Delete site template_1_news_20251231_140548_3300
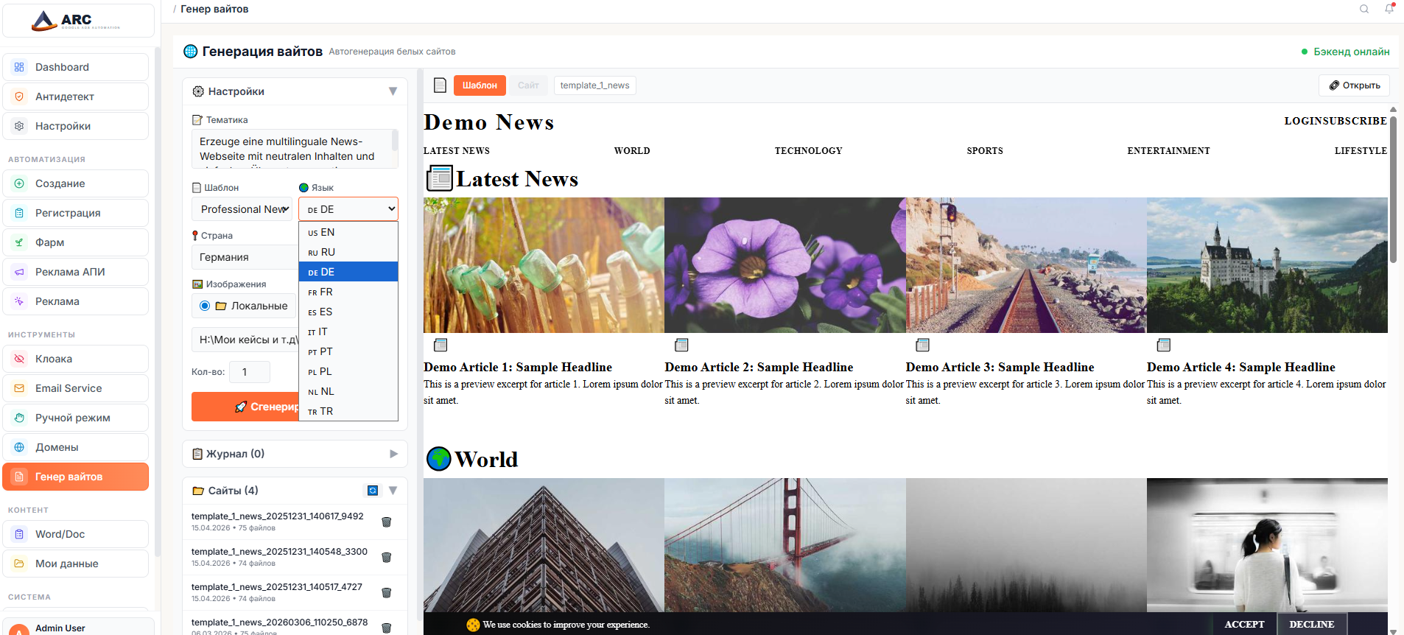This screenshot has height=635, width=1404. coord(386,557)
